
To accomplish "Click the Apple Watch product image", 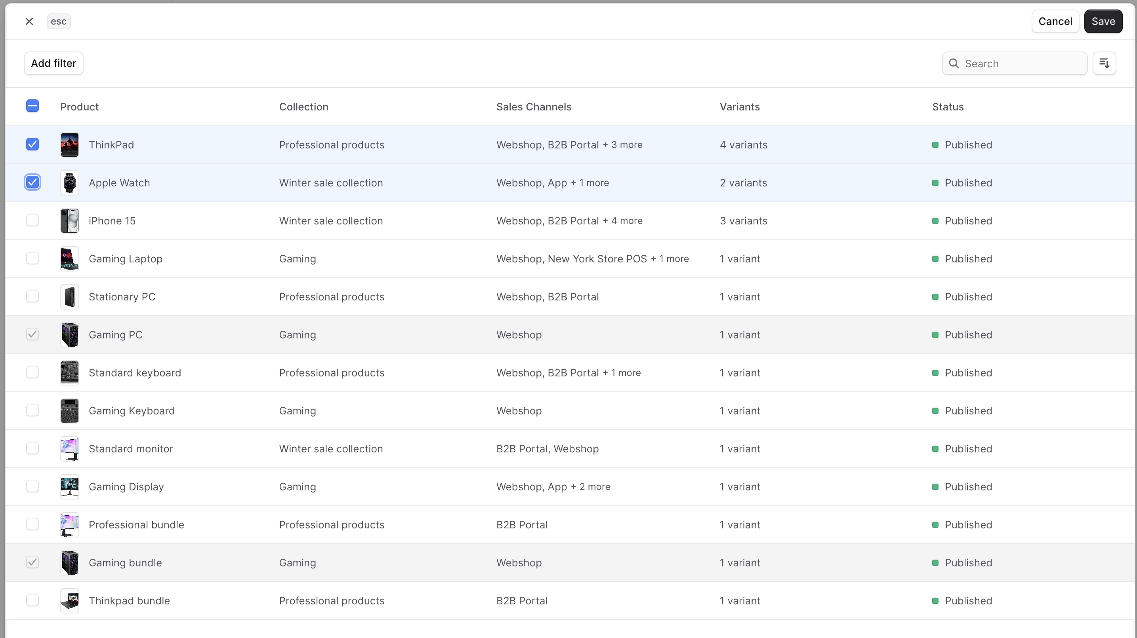I will click(69, 182).
